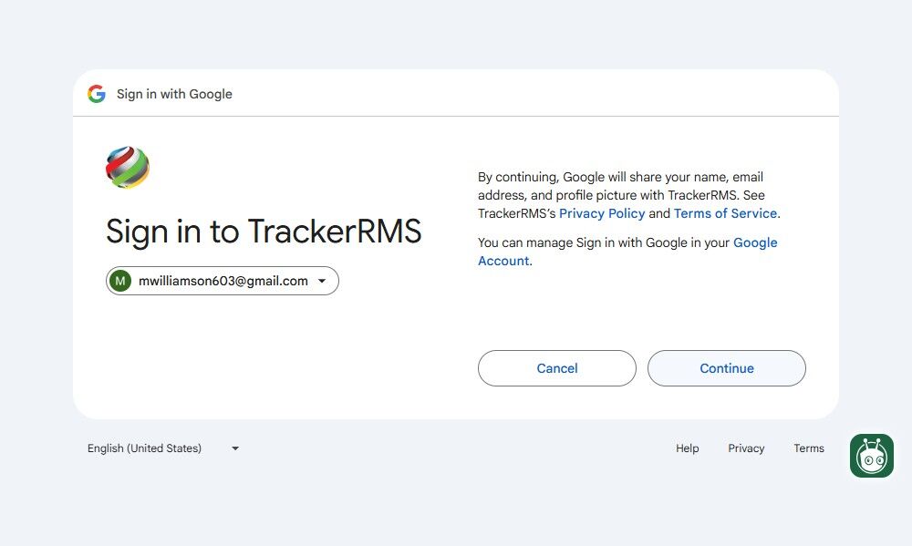Select the mwilliamson603@gmail.com account chip
The height and width of the screenshot is (546, 912).
(223, 281)
